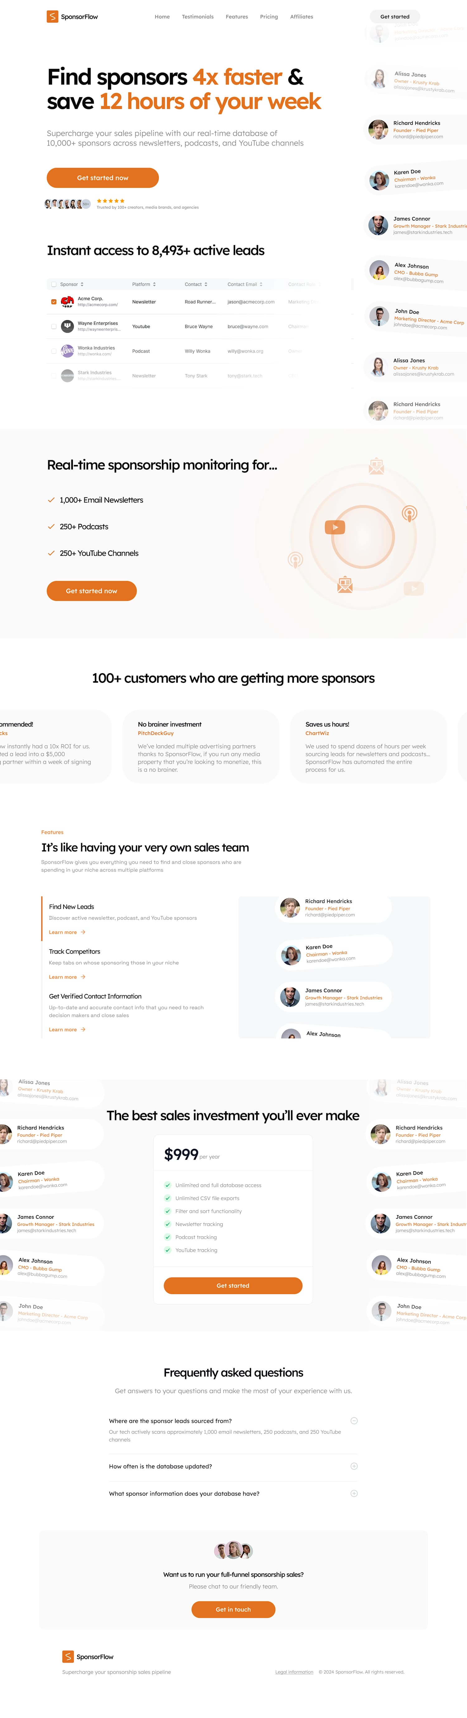Open the Home nav item

pos(162,17)
